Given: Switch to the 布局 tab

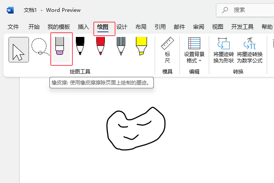Looking at the screenshot, I should [141, 27].
